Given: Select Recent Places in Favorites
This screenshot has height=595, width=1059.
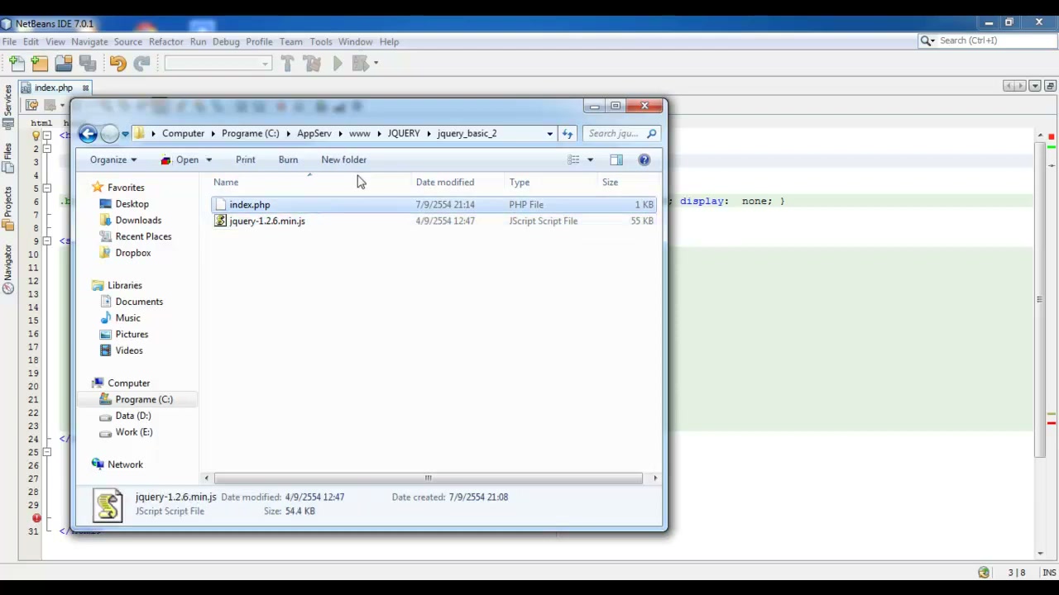Looking at the screenshot, I should [143, 236].
